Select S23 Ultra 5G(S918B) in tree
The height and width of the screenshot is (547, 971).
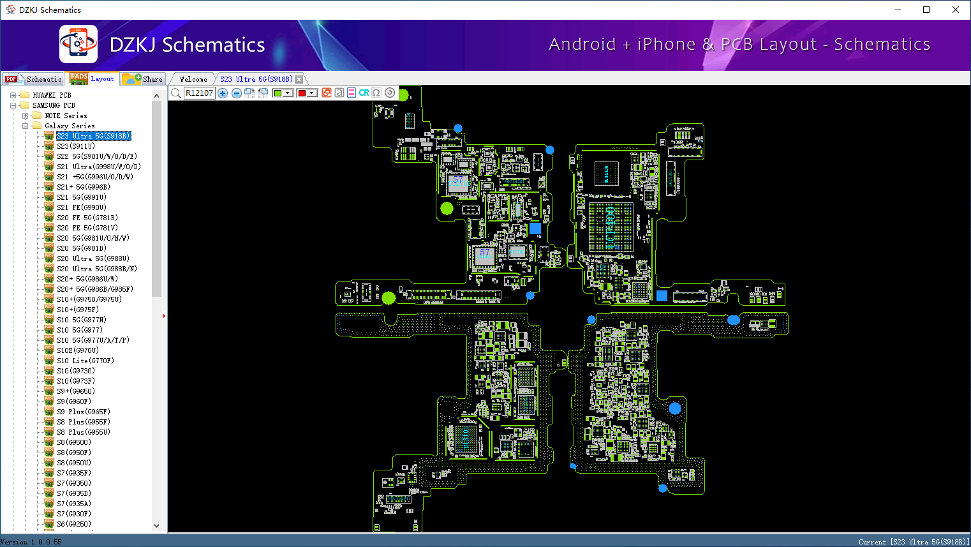pos(93,136)
